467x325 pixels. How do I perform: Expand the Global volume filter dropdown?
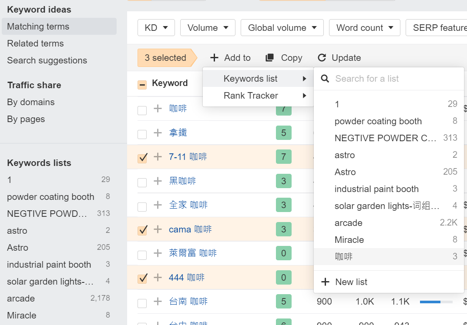point(282,28)
